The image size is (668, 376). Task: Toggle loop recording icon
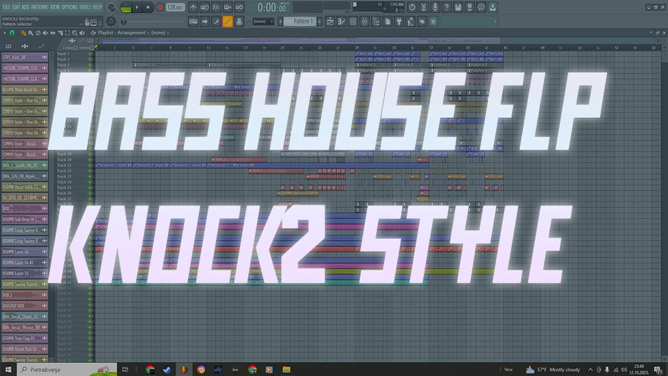tap(239, 7)
